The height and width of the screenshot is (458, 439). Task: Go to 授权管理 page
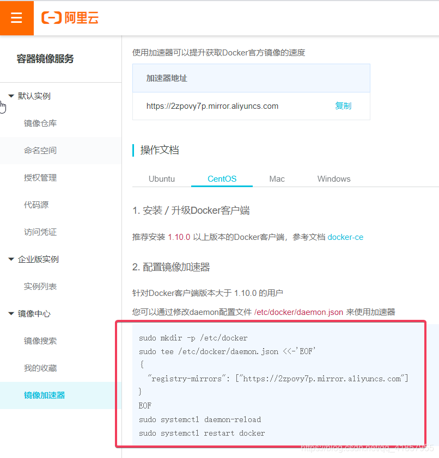click(40, 177)
